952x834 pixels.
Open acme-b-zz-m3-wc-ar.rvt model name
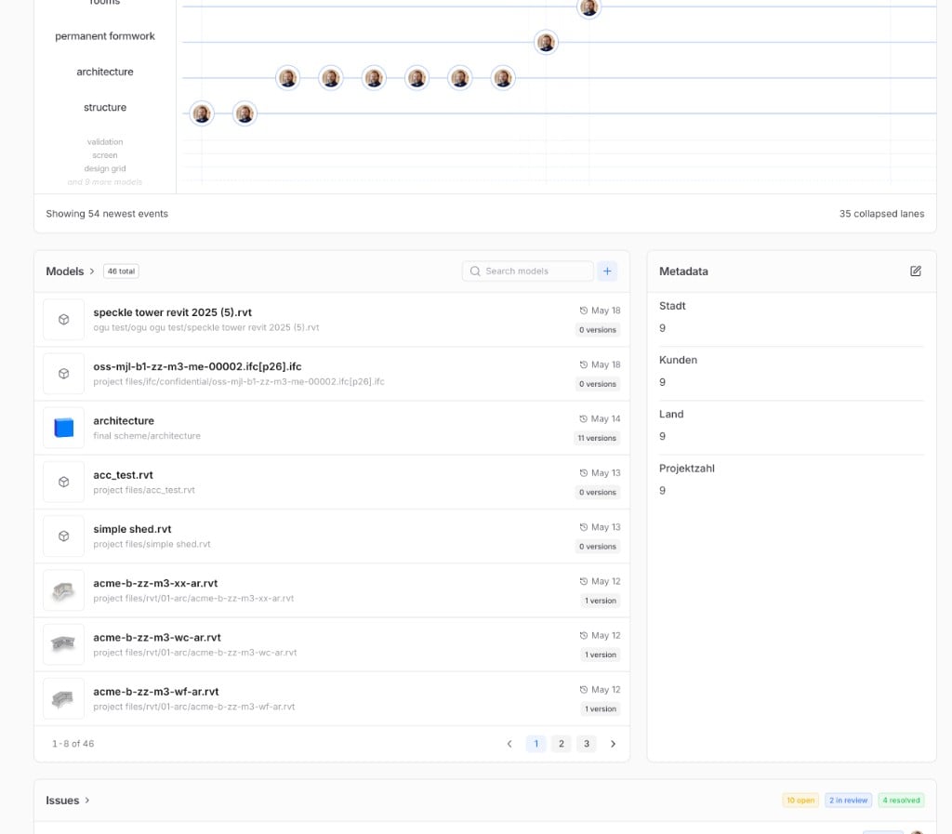(157, 637)
